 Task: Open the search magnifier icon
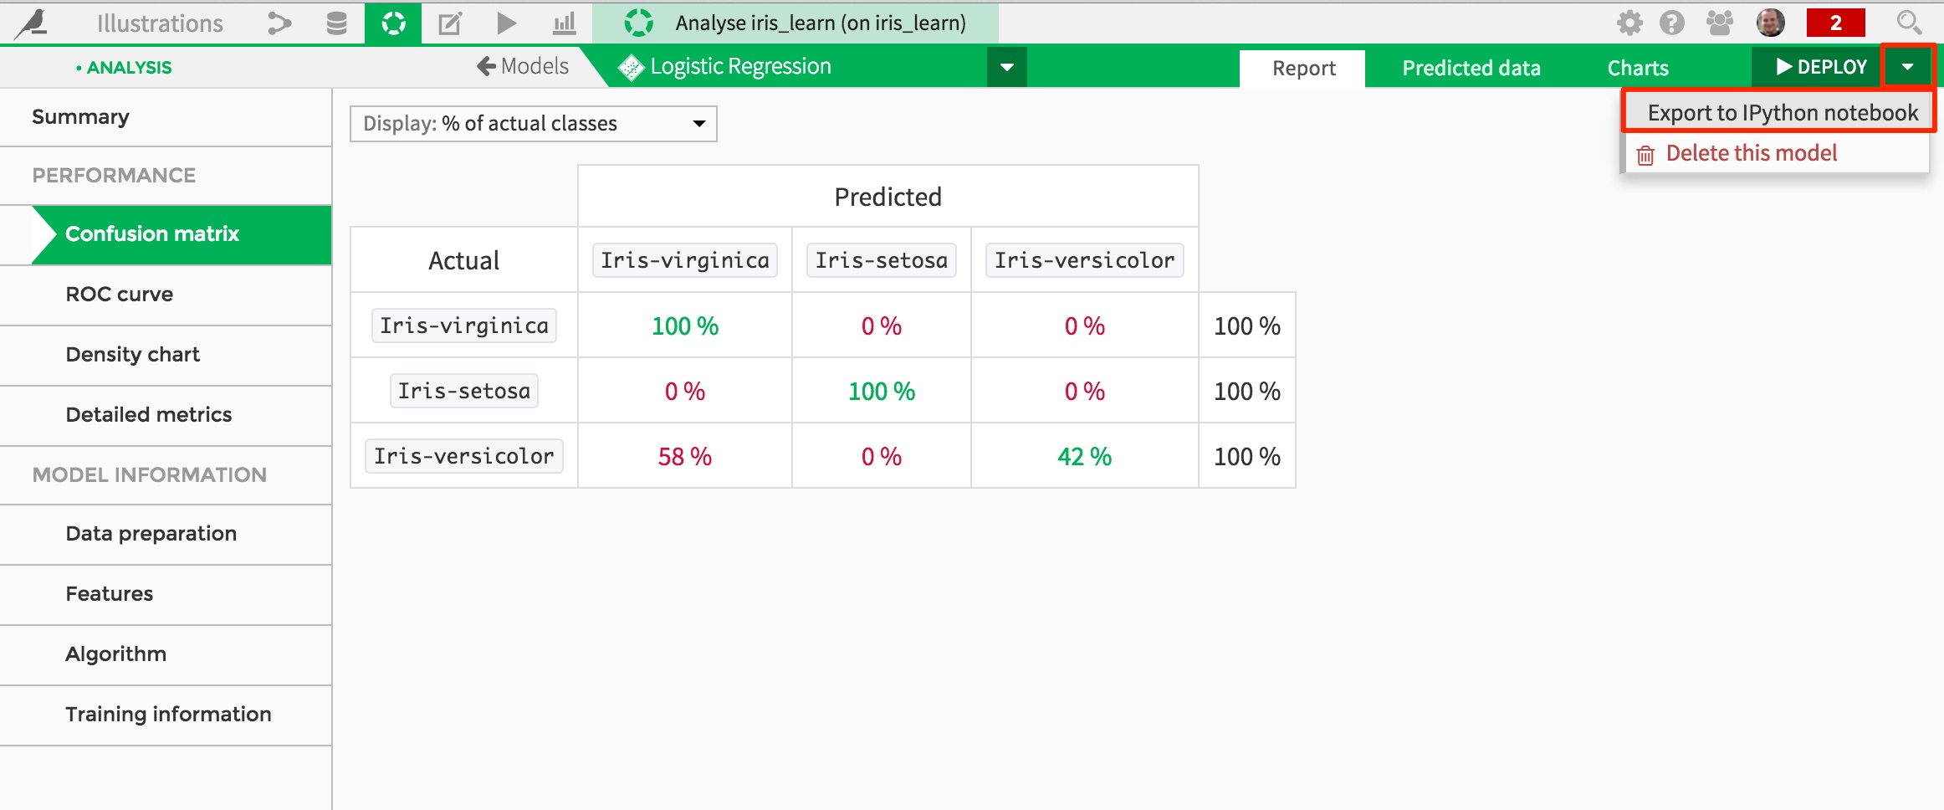[1909, 23]
